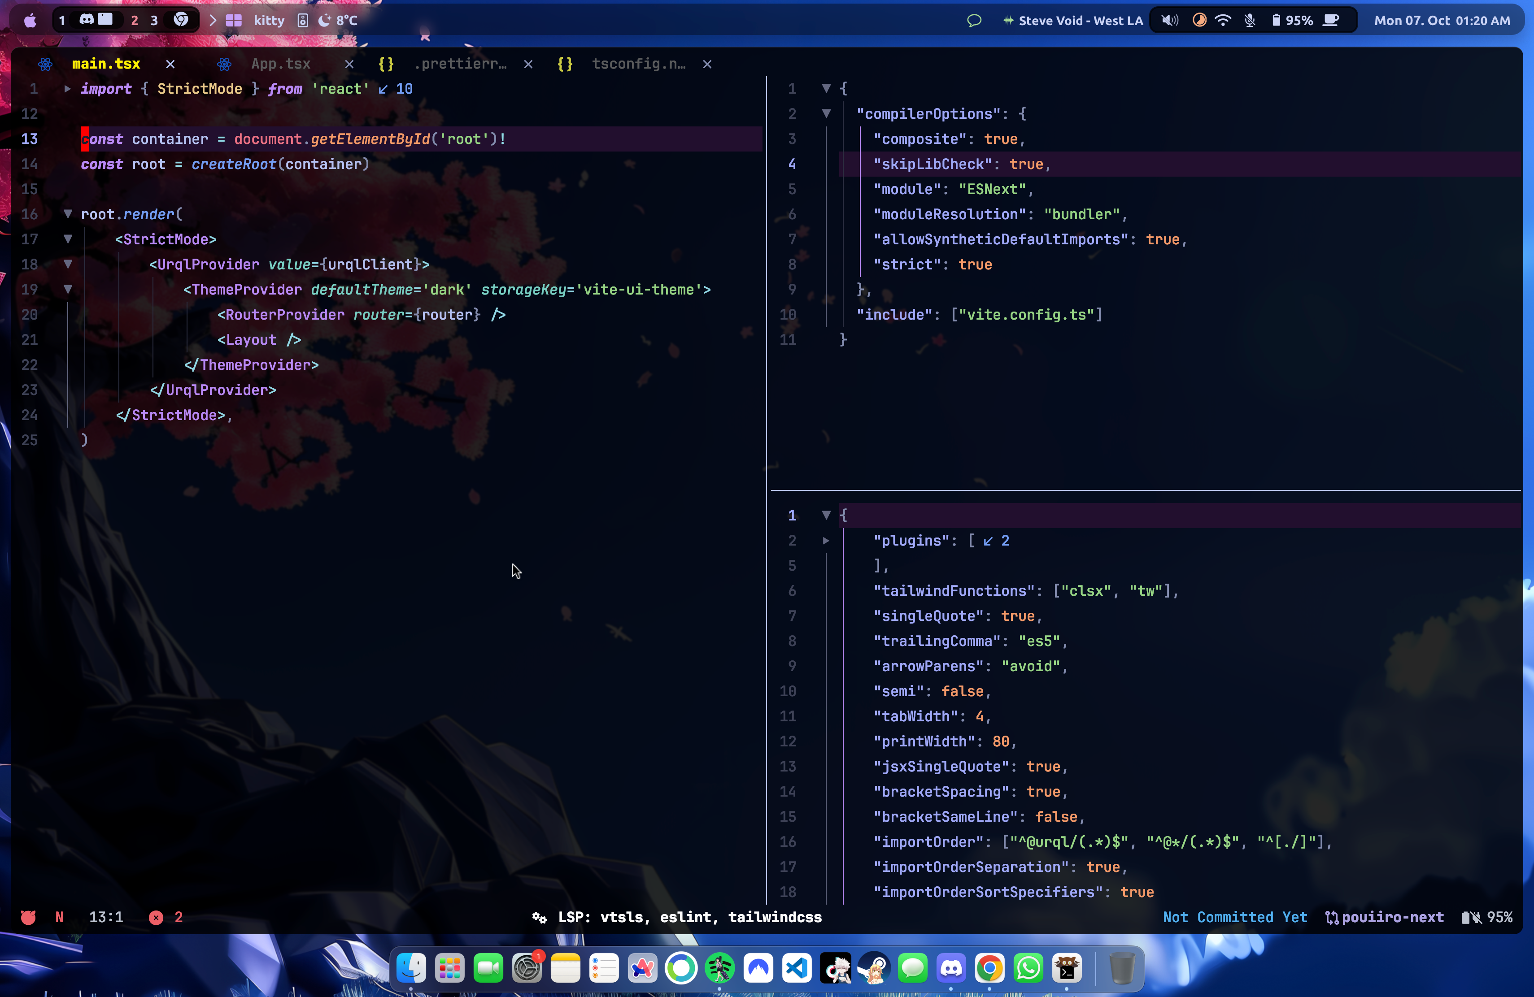1534x997 pixels.
Task: Collapse the root brace fold in .prettierrc pane
Action: (x=826, y=515)
